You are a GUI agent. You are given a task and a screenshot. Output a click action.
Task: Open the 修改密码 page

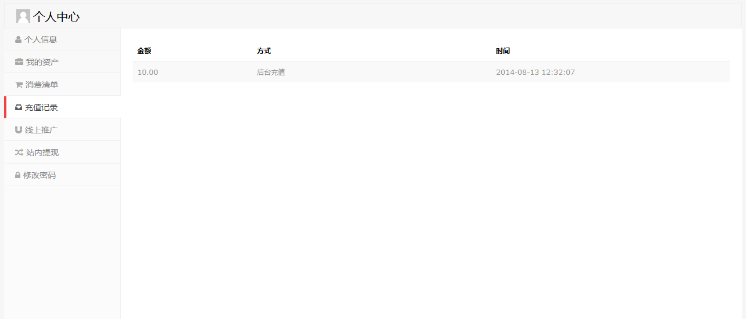pos(40,175)
